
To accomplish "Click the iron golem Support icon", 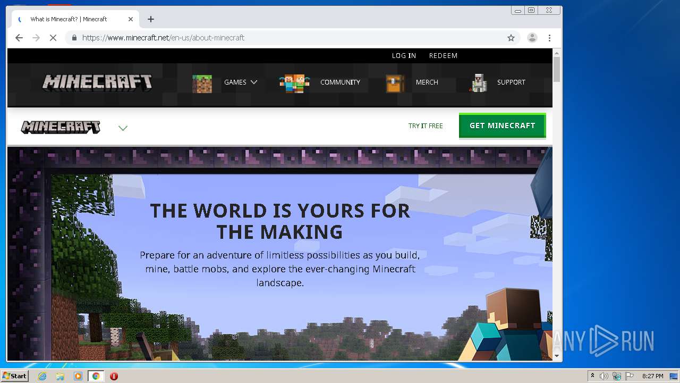I will (479, 83).
